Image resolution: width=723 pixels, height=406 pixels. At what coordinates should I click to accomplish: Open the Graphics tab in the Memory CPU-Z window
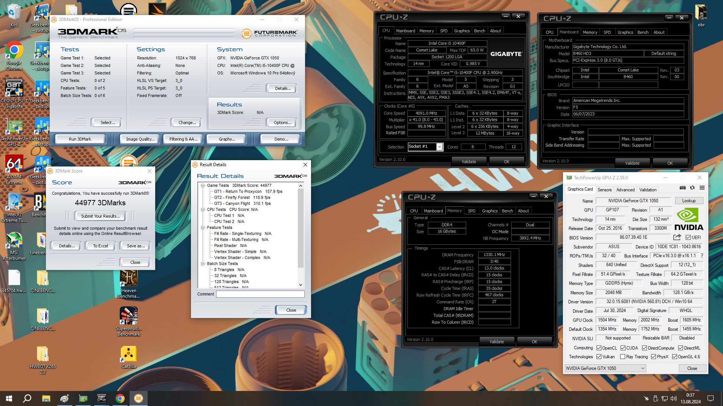tap(490, 211)
